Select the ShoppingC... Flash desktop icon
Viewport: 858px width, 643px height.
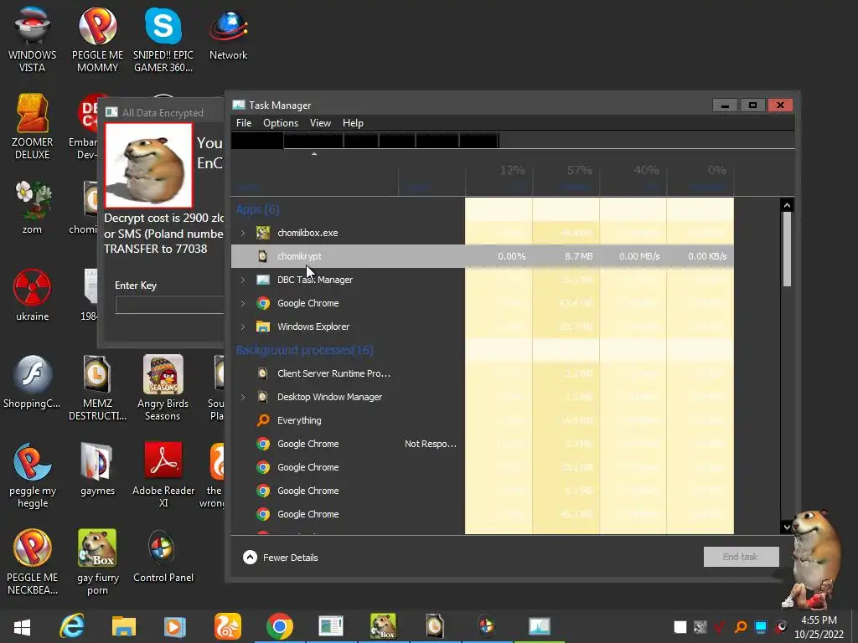coord(33,382)
